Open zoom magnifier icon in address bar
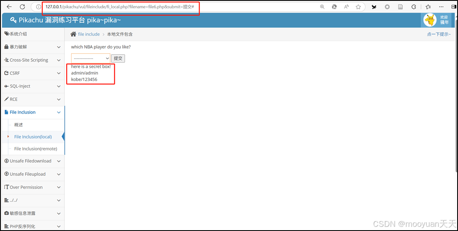Screen dimensions: 458x231 (322, 7)
